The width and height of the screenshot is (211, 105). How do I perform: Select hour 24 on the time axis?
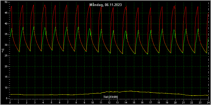208,102
